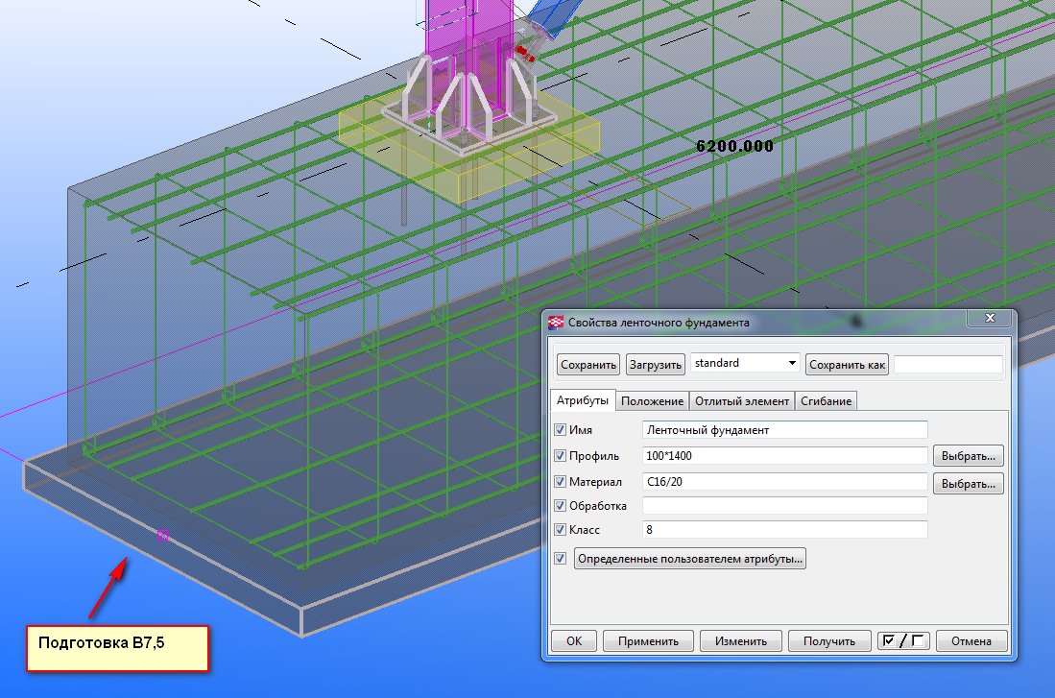
Task: Toggle the Профиль checkbox
Action: [x=561, y=456]
